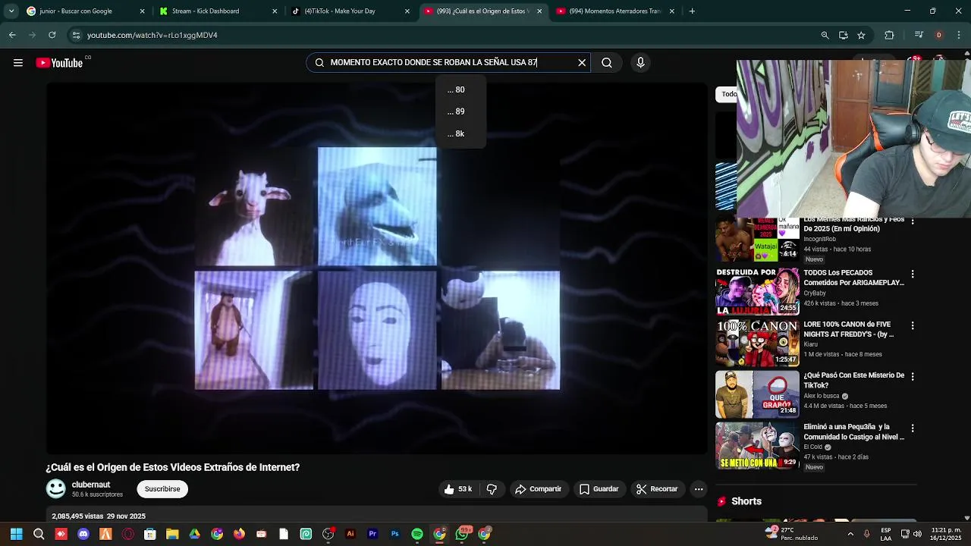Open Adobe Photoshop from the taskbar
971x546 pixels.
394,534
